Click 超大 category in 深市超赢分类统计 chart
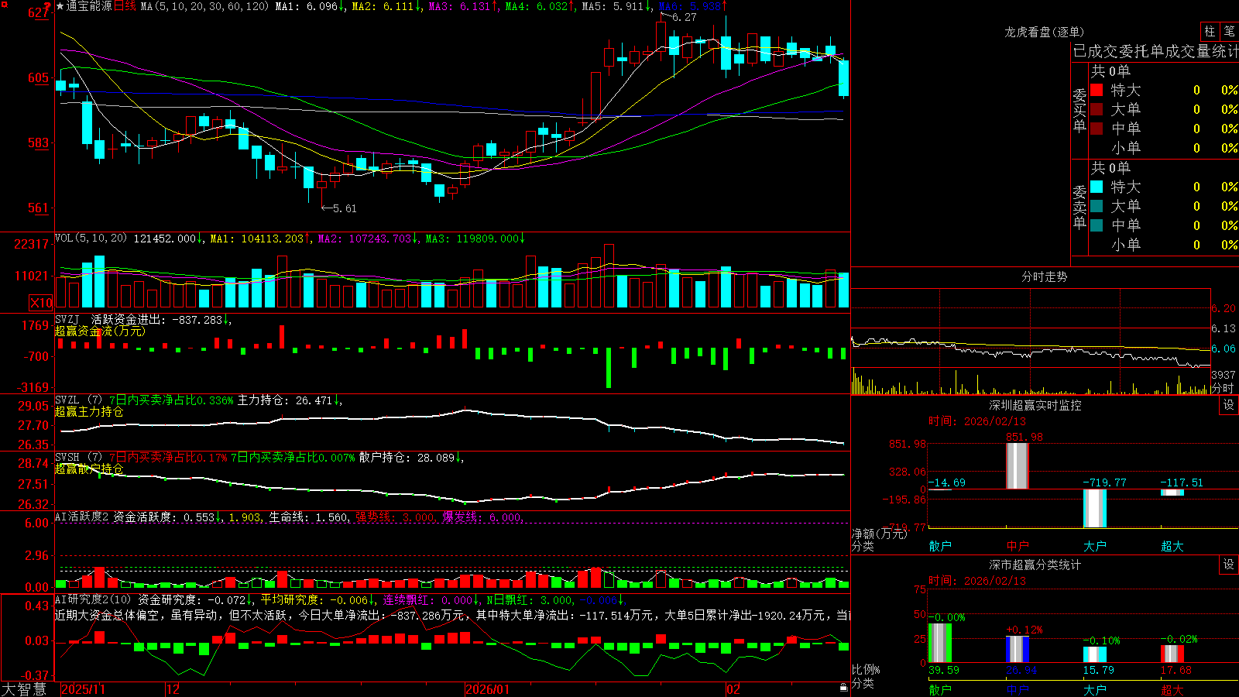The height and width of the screenshot is (697, 1239). coord(1172,689)
